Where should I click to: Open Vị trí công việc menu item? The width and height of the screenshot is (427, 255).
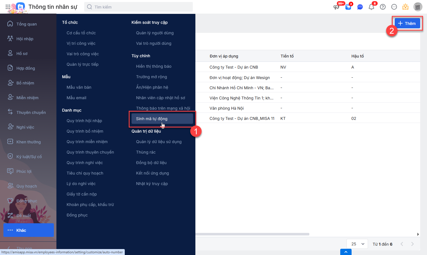coord(81,43)
